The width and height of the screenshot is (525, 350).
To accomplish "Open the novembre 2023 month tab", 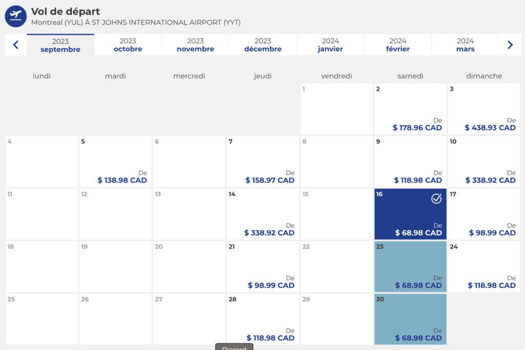I will (195, 45).
